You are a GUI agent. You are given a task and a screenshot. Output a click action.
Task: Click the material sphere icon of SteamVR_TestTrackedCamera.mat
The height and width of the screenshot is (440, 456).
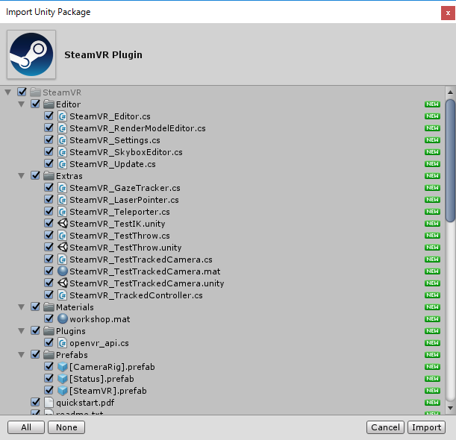62,271
